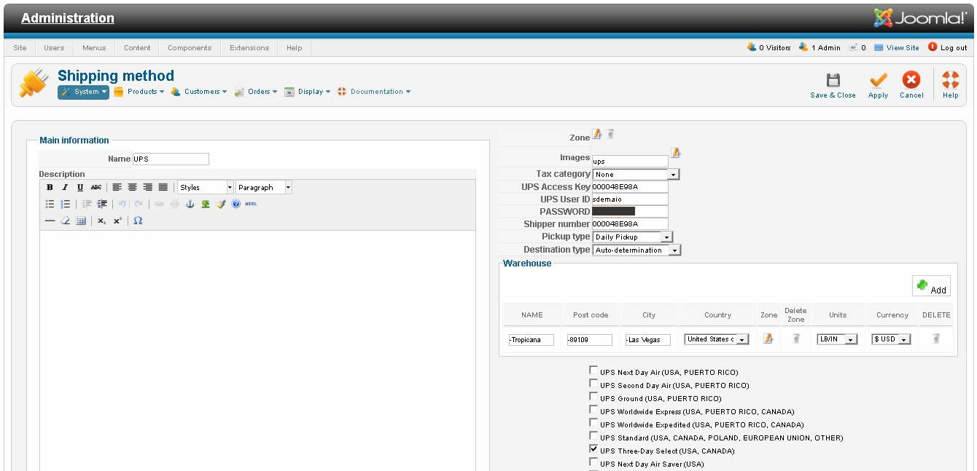Apply subscript formatting
Image resolution: width=977 pixels, height=471 pixels.
click(x=101, y=221)
